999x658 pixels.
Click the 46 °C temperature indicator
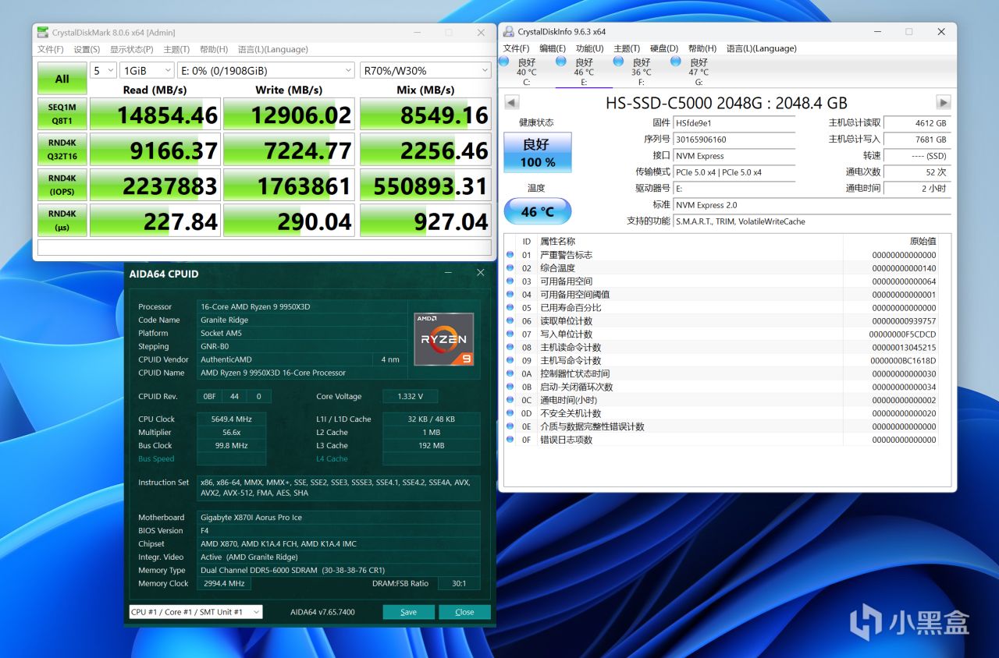[537, 211]
